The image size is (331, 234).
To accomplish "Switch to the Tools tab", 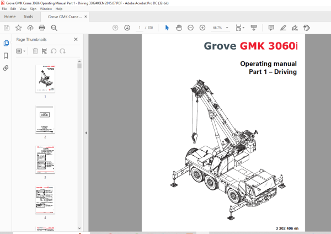I will point(28,17).
